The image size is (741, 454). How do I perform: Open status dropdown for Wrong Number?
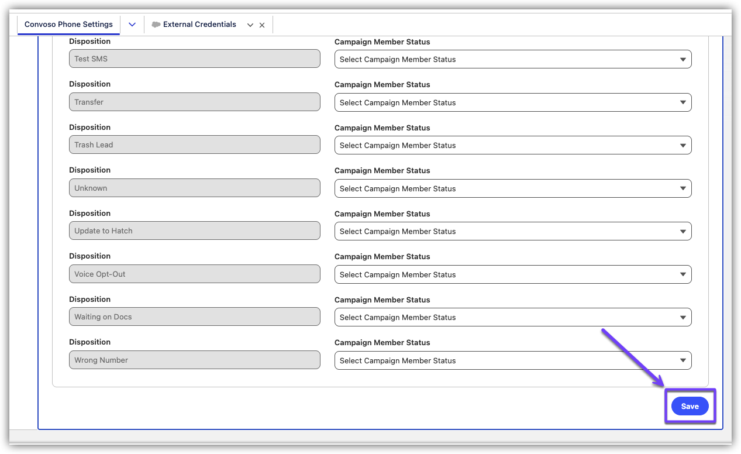(512, 360)
